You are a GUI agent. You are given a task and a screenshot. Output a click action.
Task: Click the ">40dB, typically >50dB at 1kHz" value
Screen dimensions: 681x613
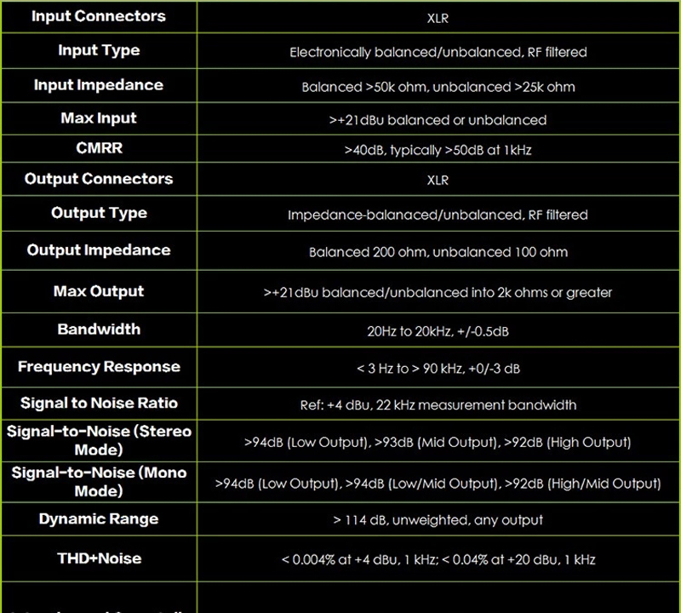[438, 150]
